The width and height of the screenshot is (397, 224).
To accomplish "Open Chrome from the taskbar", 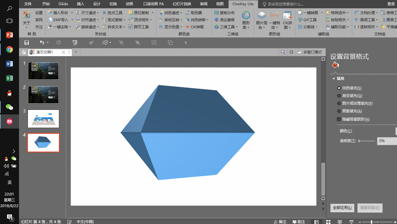I will [10, 49].
